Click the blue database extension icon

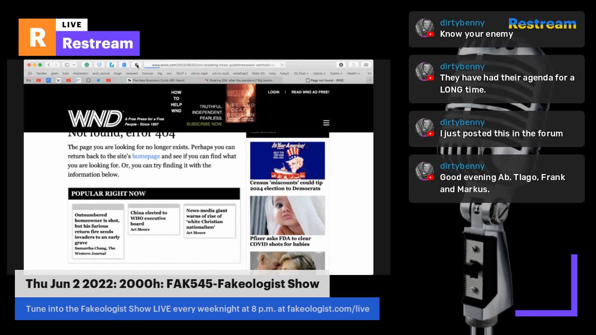[124, 65]
